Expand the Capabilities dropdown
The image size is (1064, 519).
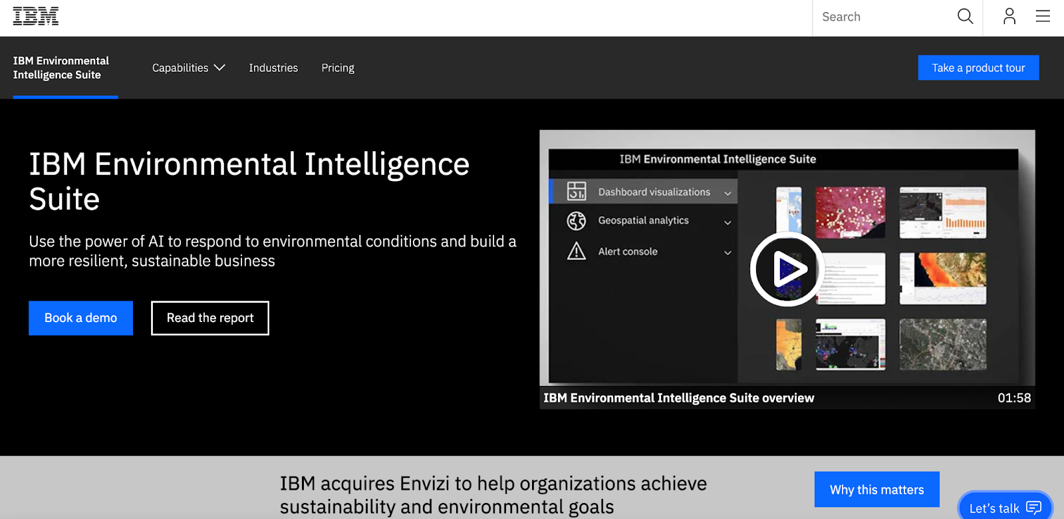point(189,68)
